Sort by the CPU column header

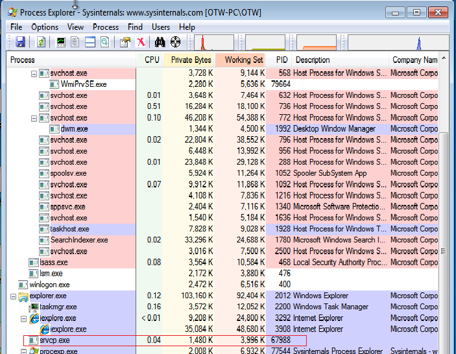[149, 60]
